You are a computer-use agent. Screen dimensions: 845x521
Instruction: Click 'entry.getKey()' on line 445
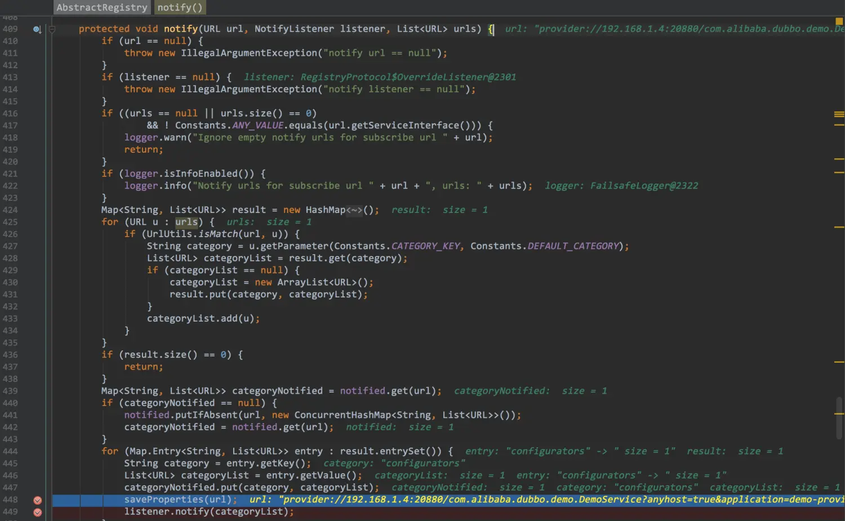266,464
